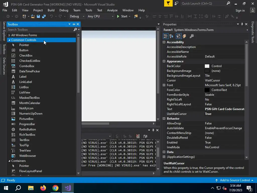Expand the ApplicationSettings property
The height and width of the screenshot is (193, 257).
[x=164, y=157]
